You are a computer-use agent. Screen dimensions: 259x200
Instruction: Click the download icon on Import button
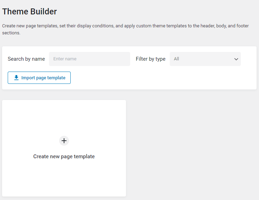[16, 78]
